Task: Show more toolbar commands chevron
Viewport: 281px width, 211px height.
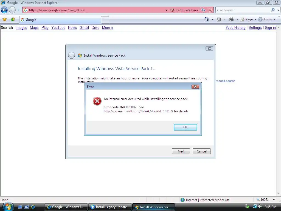Action: pos(279,17)
